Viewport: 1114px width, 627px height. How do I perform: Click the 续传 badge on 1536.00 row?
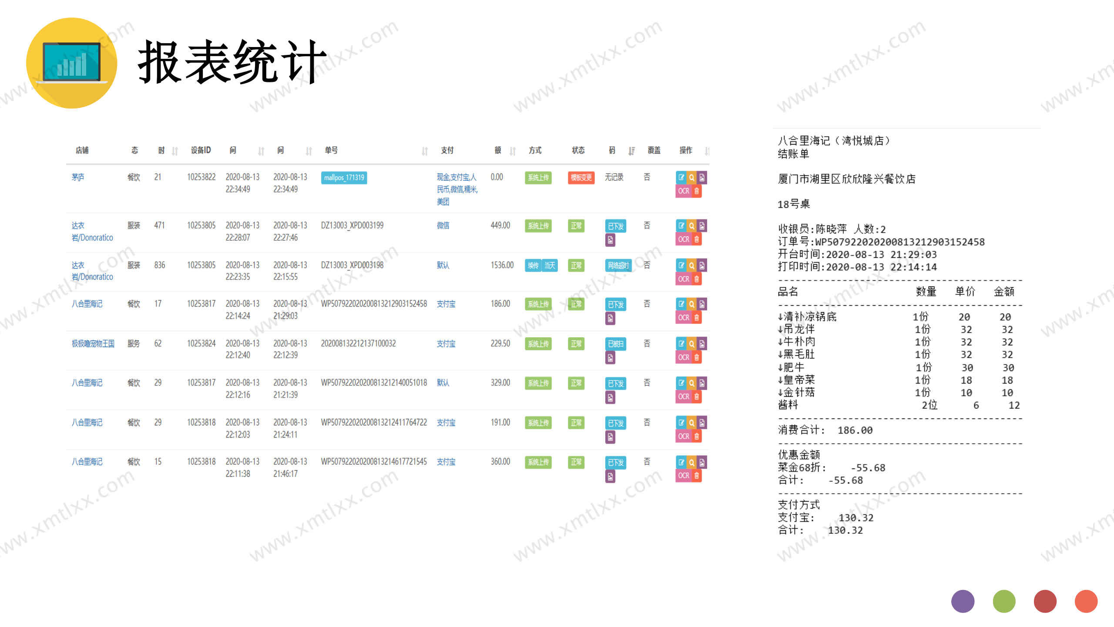[533, 266]
